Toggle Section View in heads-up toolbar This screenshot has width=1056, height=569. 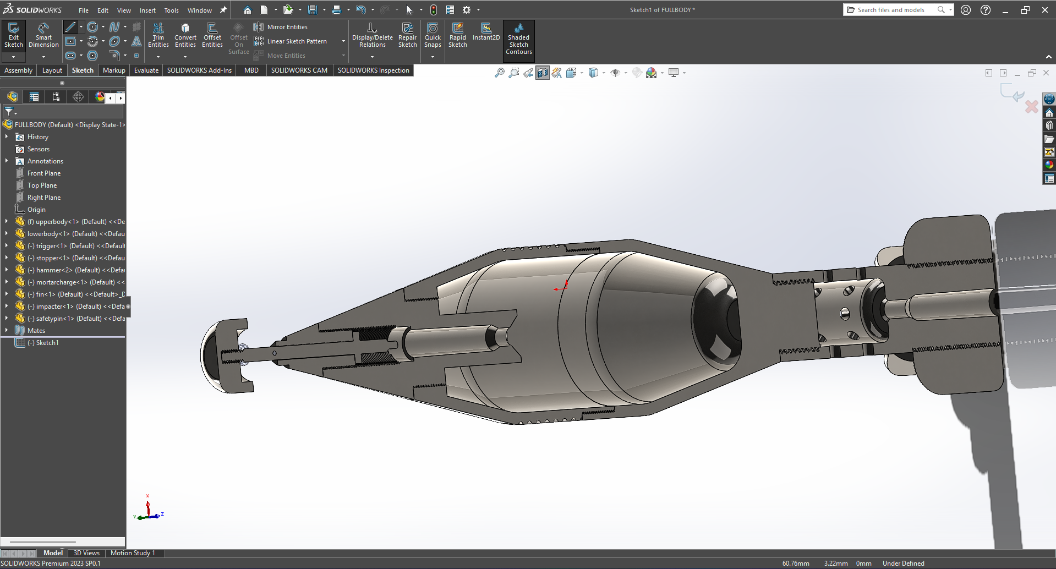coord(543,73)
